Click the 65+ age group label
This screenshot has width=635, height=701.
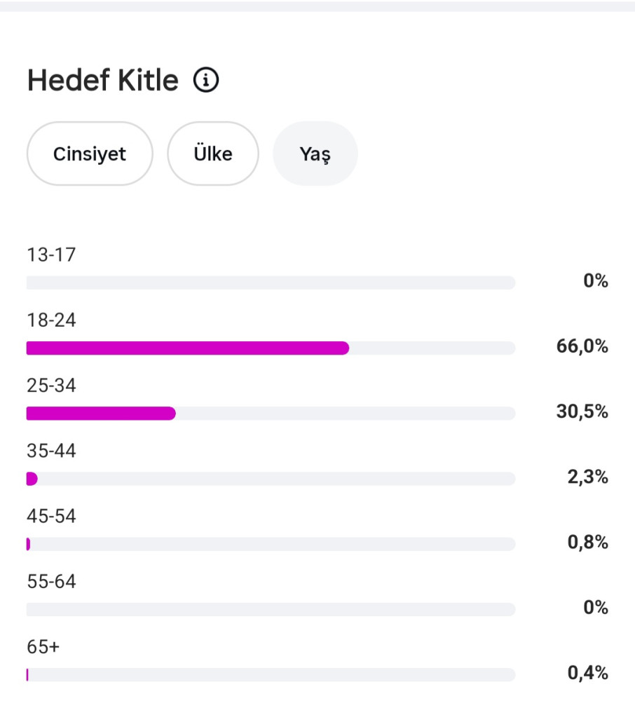(x=43, y=647)
